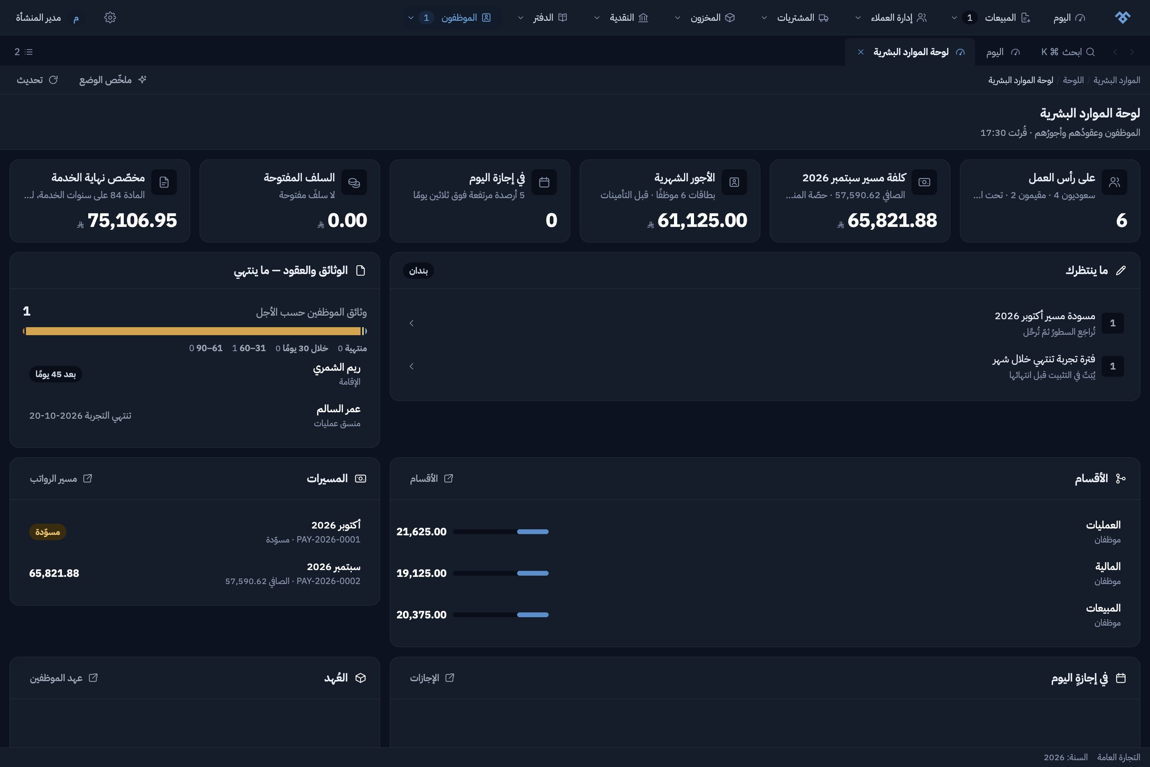Screen dimensions: 1150x767
Task: Click the في إجازة اليوم card calendar icon
Action: [x=544, y=182]
